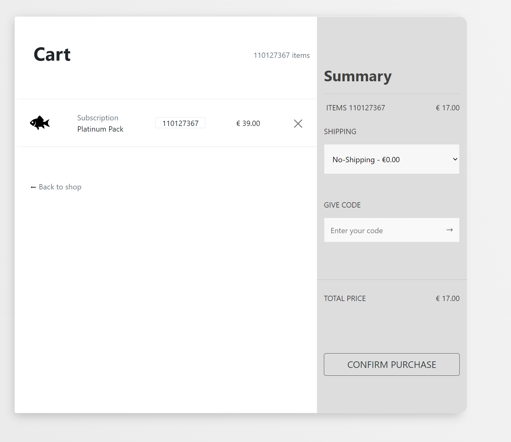Submit the code using the arrow icon
Image resolution: width=511 pixels, height=442 pixels.
point(449,230)
